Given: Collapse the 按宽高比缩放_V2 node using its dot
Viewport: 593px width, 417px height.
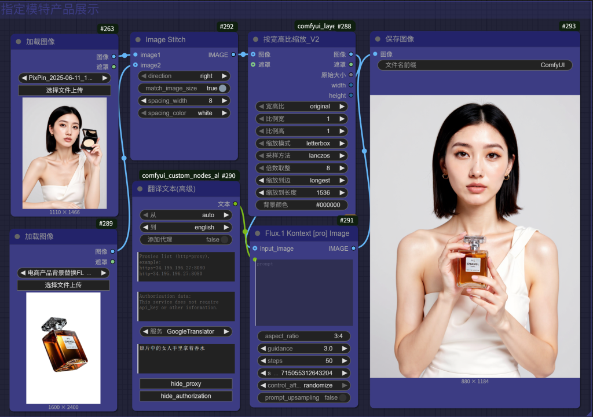Looking at the screenshot, I should point(255,39).
